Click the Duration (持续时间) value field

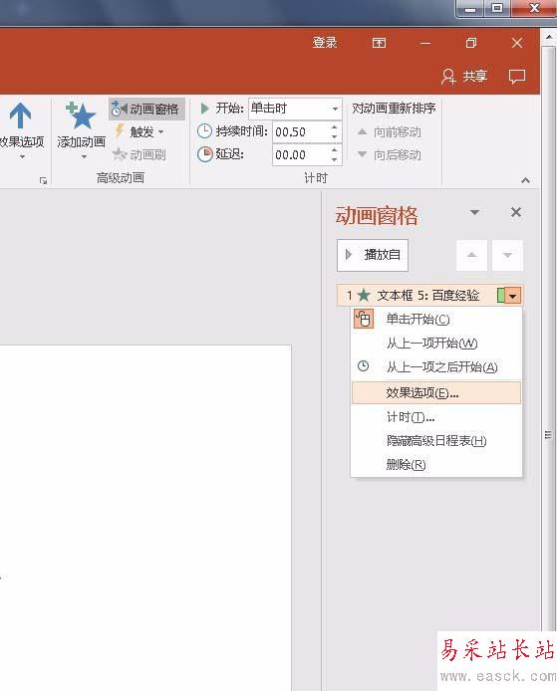click(300, 131)
